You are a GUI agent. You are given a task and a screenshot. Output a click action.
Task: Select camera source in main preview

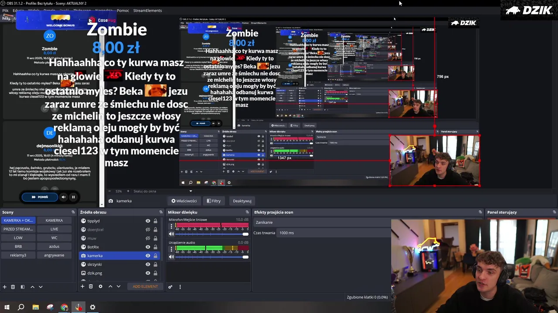click(x=435, y=161)
